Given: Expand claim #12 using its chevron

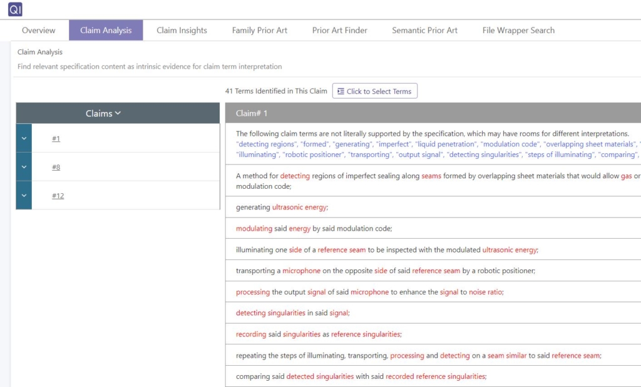Looking at the screenshot, I should point(23,195).
